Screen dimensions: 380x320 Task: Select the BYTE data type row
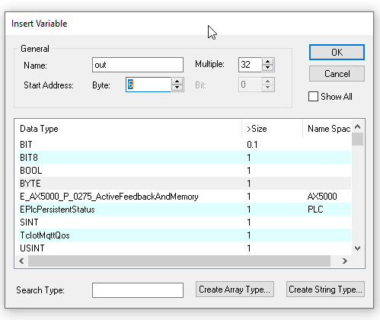184,184
